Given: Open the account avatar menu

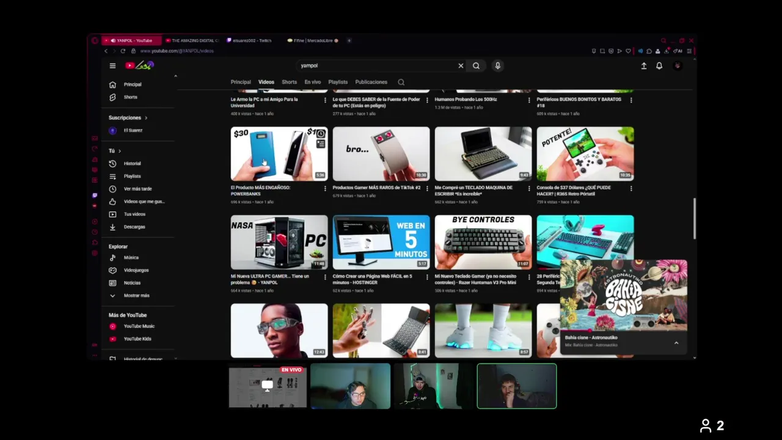Looking at the screenshot, I should click(x=677, y=65).
